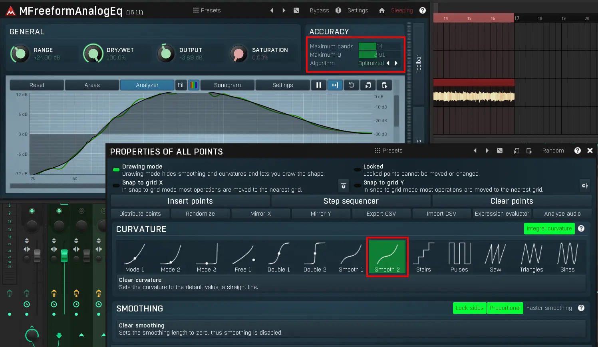Pick the Double 1 curvature icon
The height and width of the screenshot is (347, 598).
pyautogui.click(x=279, y=258)
